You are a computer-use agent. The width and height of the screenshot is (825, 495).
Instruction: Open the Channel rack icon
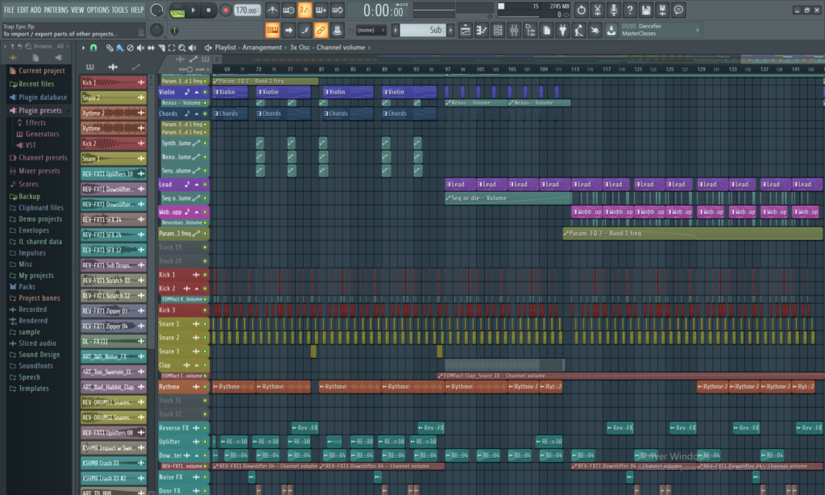pos(498,31)
